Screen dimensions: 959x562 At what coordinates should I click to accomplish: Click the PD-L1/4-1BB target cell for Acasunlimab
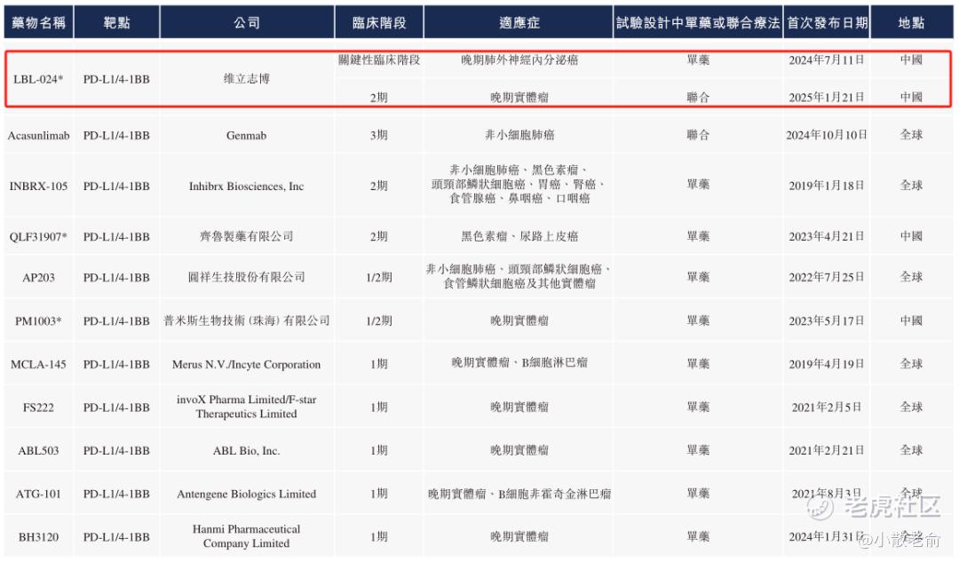[x=116, y=135]
